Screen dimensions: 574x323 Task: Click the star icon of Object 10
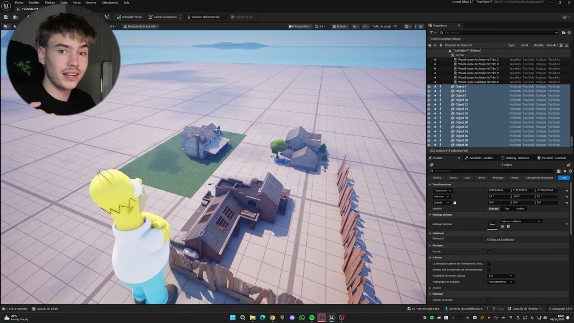(x=435, y=100)
